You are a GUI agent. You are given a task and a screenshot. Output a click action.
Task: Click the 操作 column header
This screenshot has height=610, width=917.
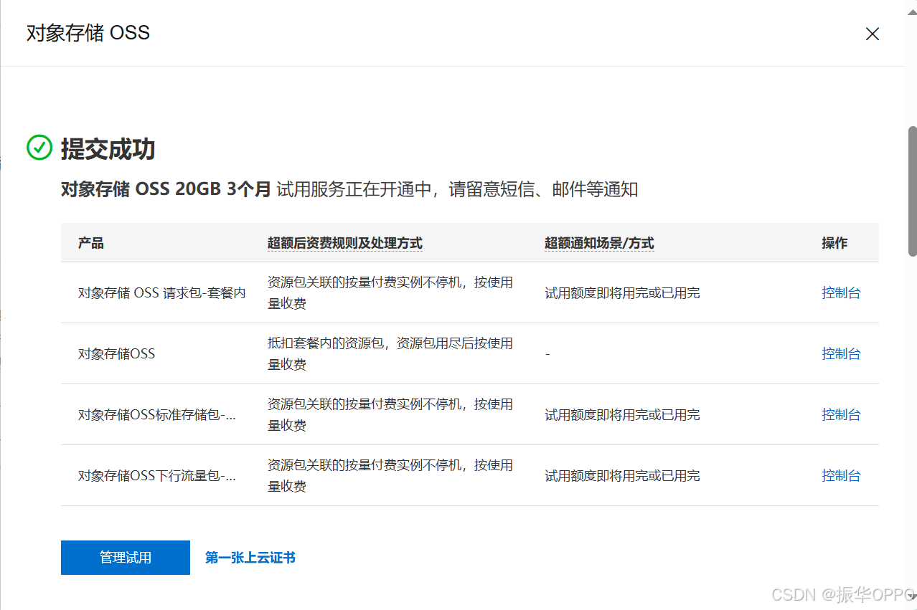click(834, 243)
